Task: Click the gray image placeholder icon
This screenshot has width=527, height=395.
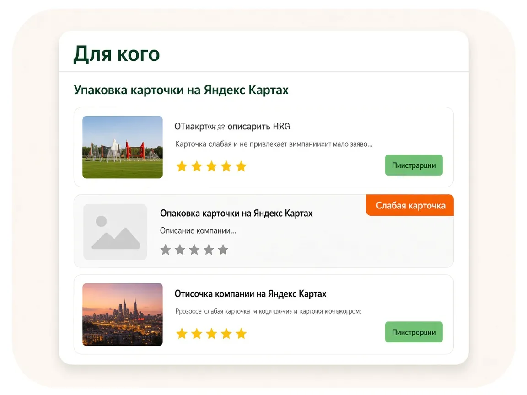Action: pos(115,232)
